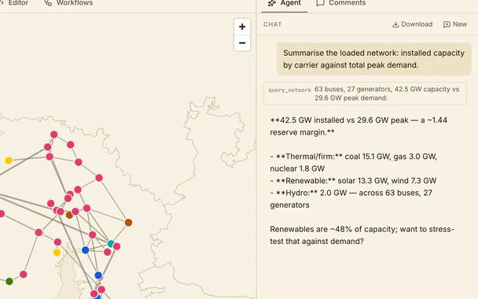Viewport: 478px width, 299px height.
Task: Click the '42.5 GW installed vs 29.6 GW peak' line
Action: click(358, 127)
